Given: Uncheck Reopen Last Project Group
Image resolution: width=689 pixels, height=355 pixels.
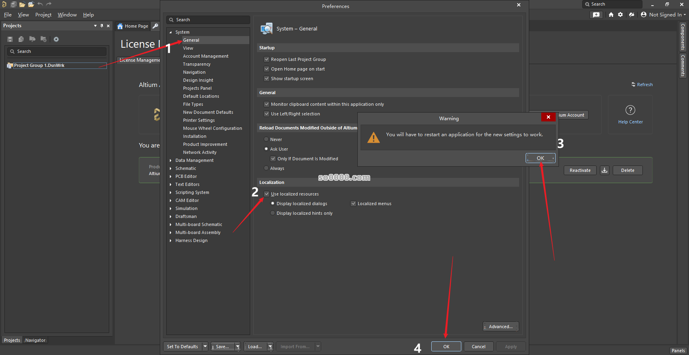Looking at the screenshot, I should [267, 59].
